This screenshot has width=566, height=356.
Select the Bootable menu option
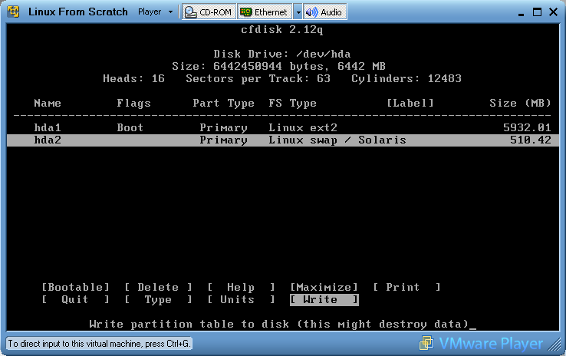(x=75, y=288)
